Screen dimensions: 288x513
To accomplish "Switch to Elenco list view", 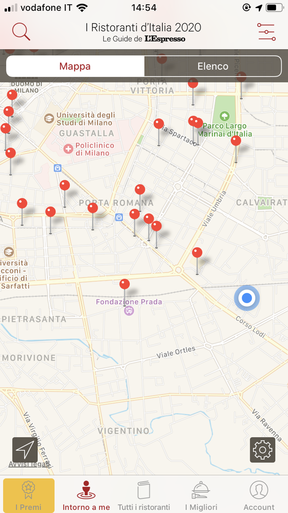I will click(x=213, y=66).
